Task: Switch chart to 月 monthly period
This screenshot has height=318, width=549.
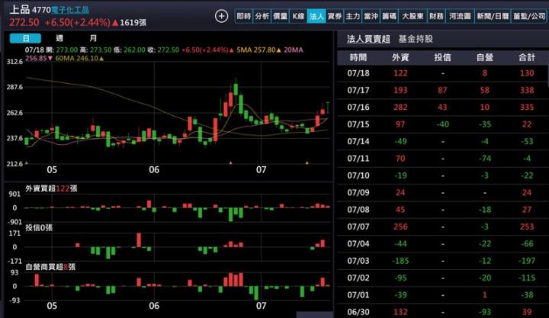Action: tap(92, 38)
